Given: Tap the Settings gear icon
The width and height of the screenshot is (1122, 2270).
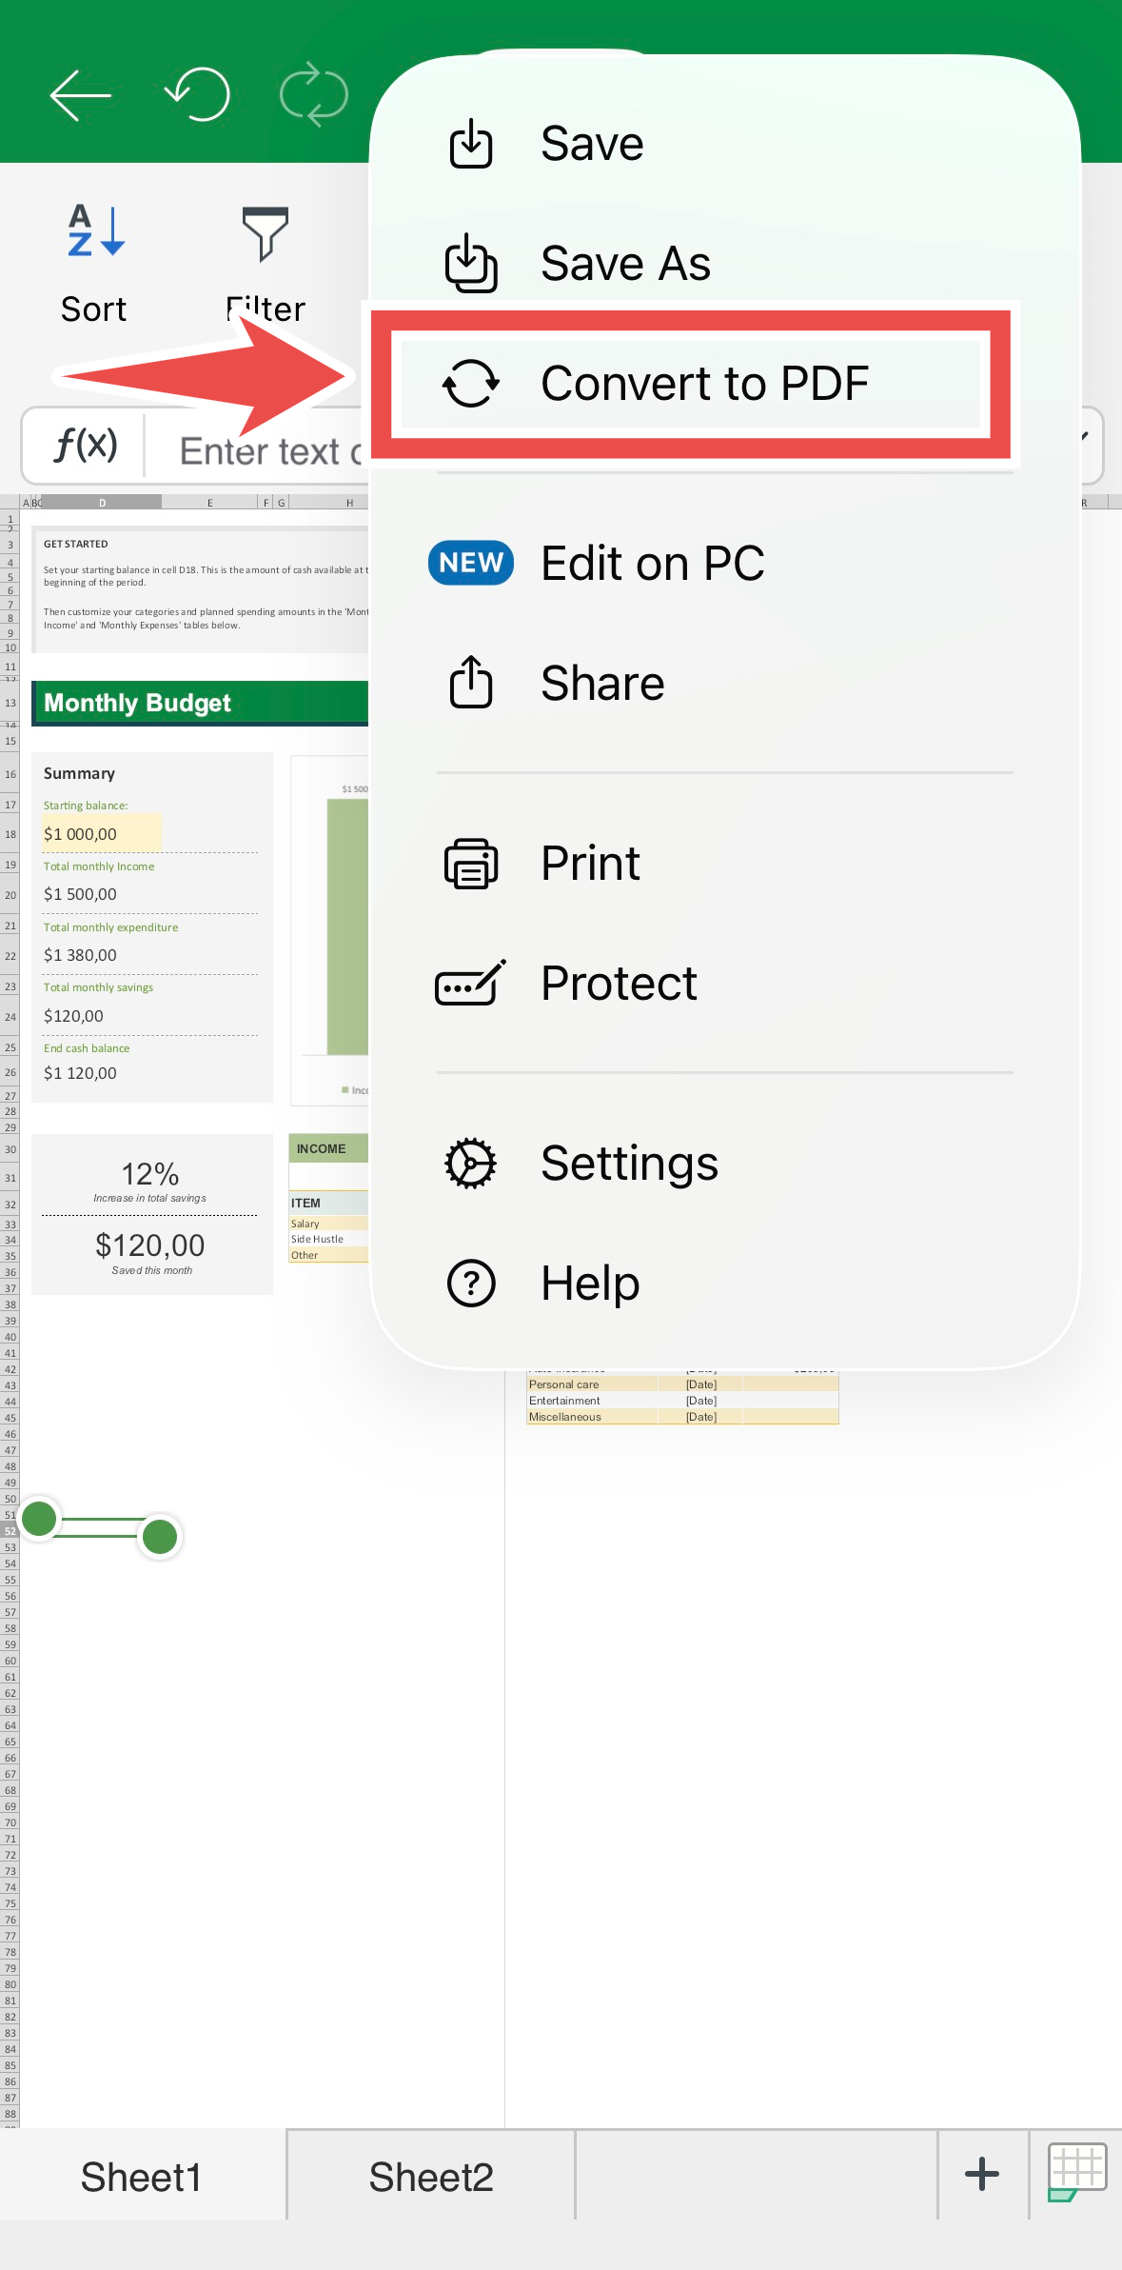Looking at the screenshot, I should pos(471,1164).
